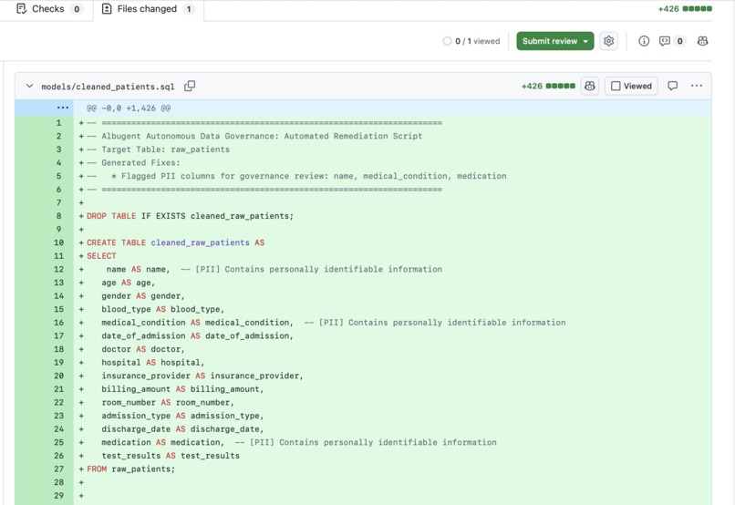Open diff view settings gear
This screenshot has width=735, height=505.
pyautogui.click(x=608, y=41)
